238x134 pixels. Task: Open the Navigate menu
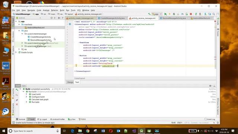pyautogui.click(x=31, y=10)
